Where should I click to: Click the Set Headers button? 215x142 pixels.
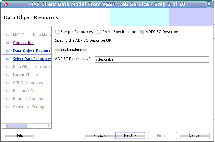point(71,49)
